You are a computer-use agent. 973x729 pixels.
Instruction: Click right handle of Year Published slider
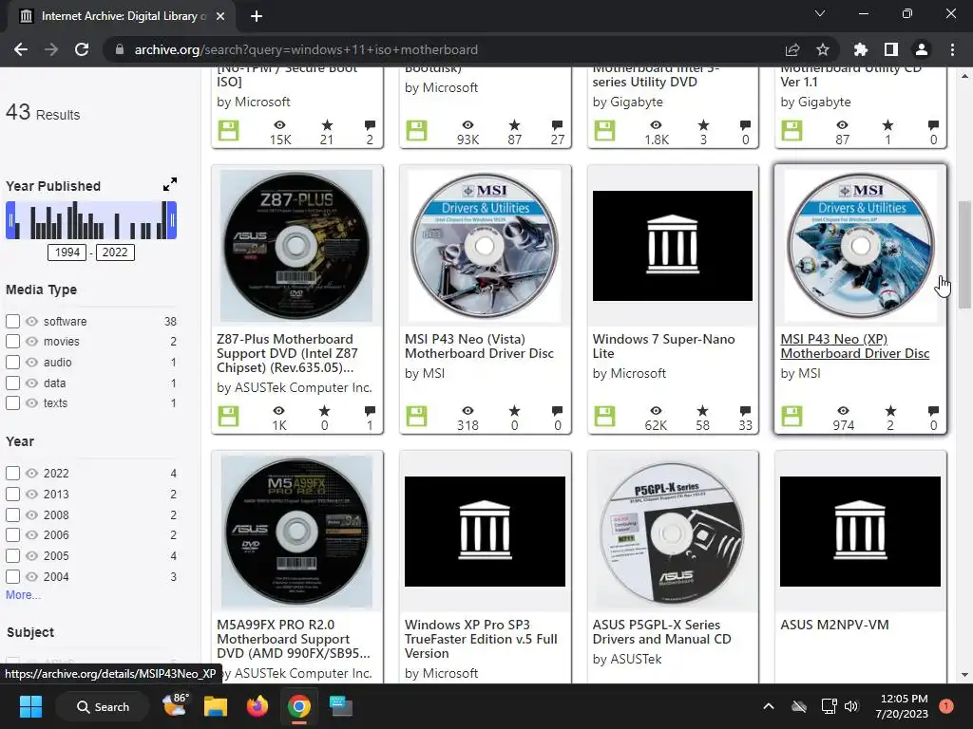tap(172, 220)
